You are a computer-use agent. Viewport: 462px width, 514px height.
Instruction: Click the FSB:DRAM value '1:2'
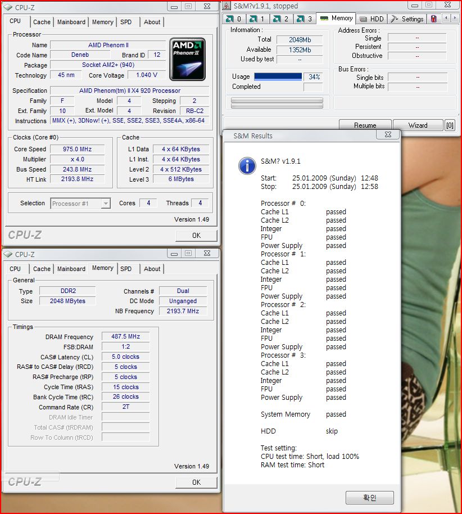click(125, 346)
